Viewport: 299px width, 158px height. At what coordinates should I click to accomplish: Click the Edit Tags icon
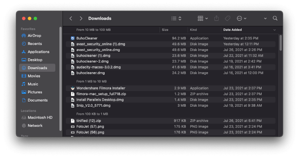(x=228, y=18)
